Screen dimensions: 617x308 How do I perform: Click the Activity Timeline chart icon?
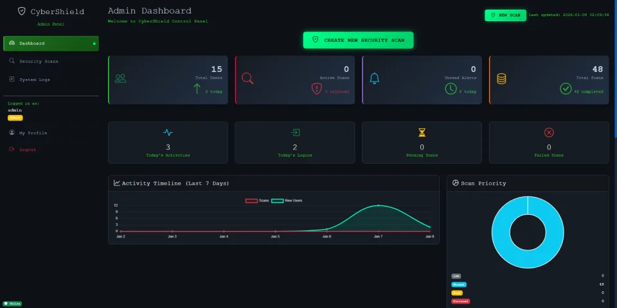pos(116,183)
